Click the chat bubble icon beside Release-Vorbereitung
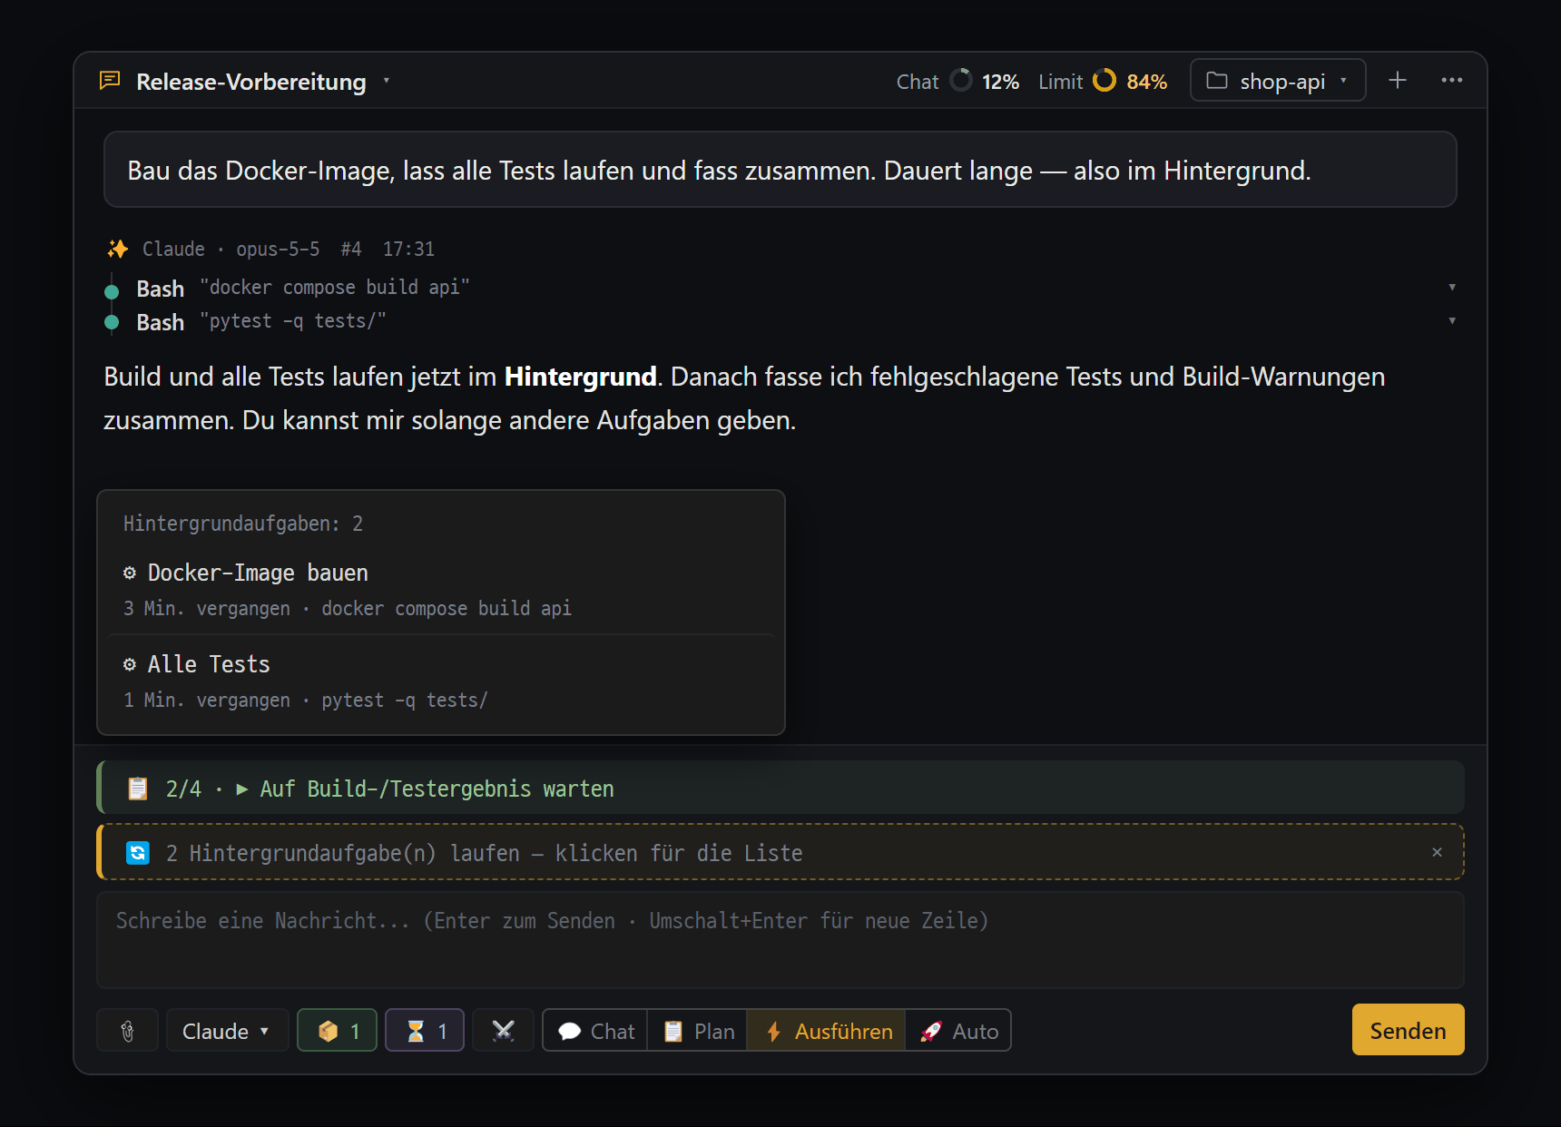 pyautogui.click(x=110, y=81)
